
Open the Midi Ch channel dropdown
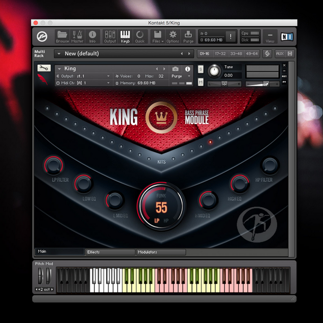[x=83, y=83]
